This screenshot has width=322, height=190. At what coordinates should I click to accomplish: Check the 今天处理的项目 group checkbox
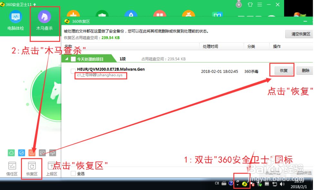73,59
